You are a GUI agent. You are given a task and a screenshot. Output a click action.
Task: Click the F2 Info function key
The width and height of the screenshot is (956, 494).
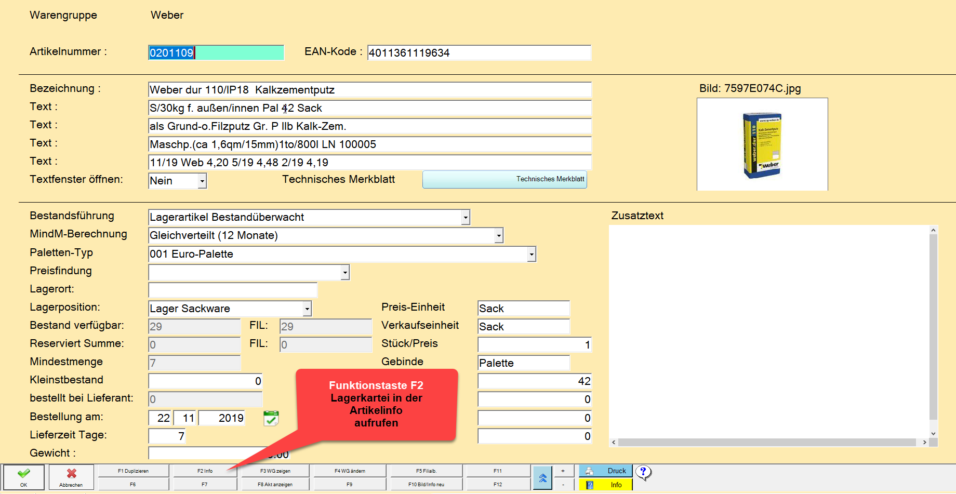tap(205, 471)
